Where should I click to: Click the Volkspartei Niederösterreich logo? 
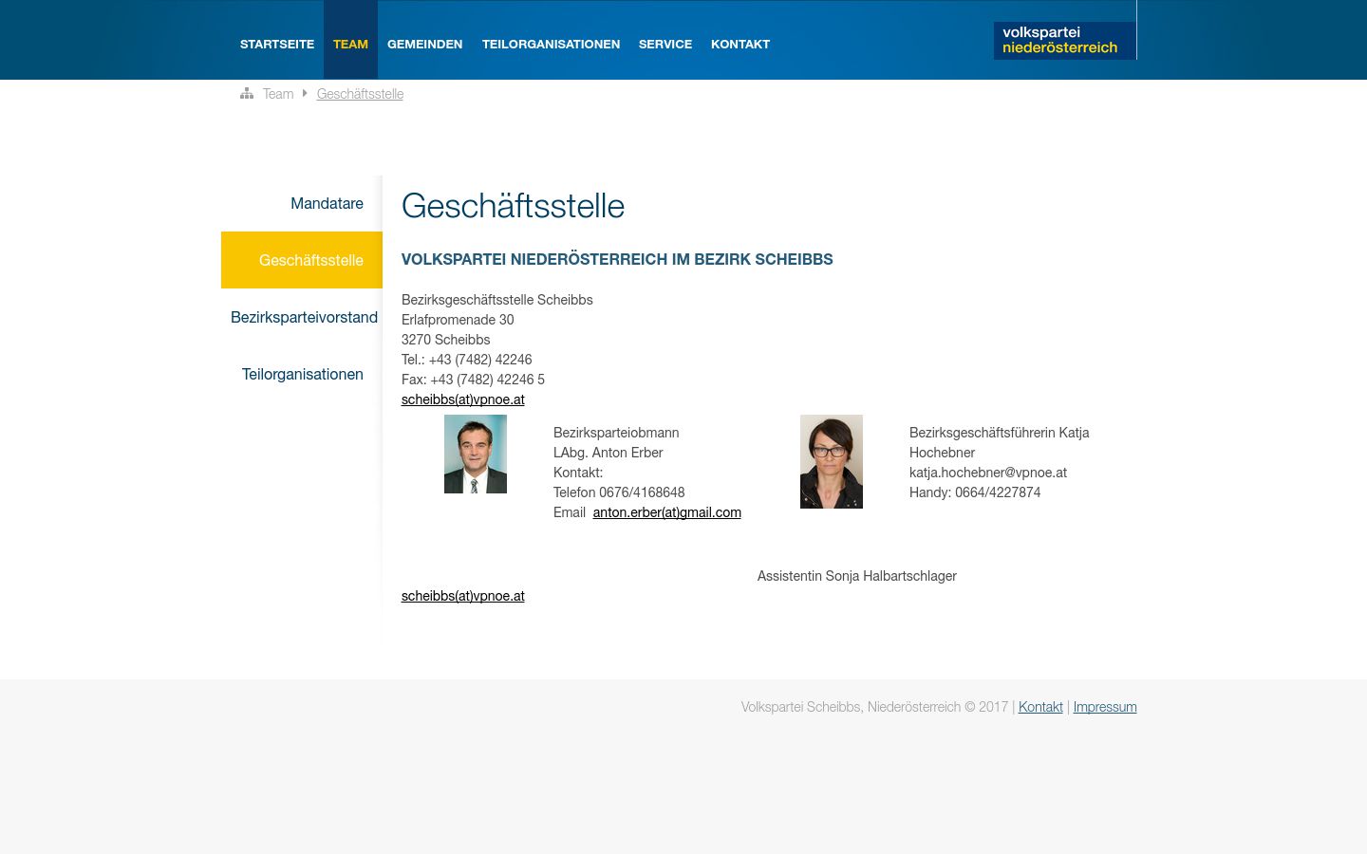(1064, 40)
